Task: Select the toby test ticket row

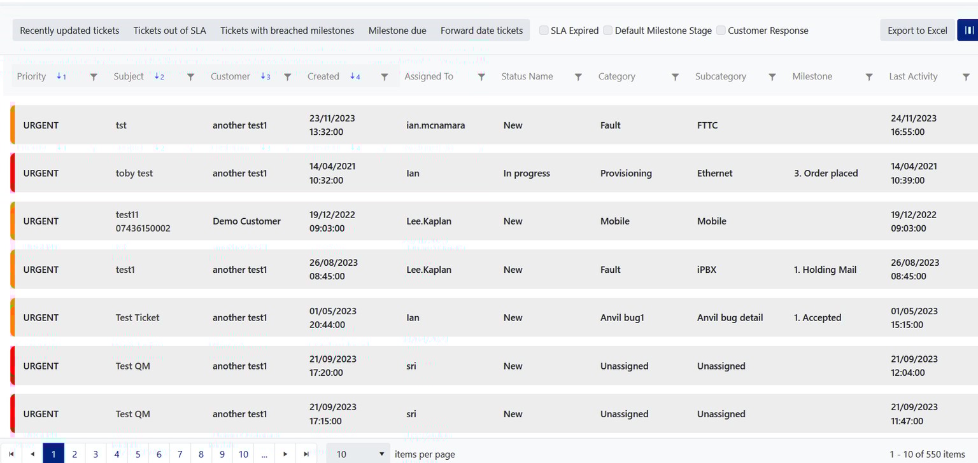Action: coord(134,173)
